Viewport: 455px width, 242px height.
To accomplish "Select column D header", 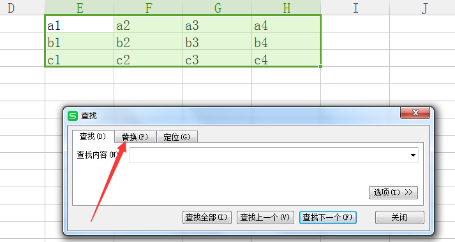I will 22,8.
